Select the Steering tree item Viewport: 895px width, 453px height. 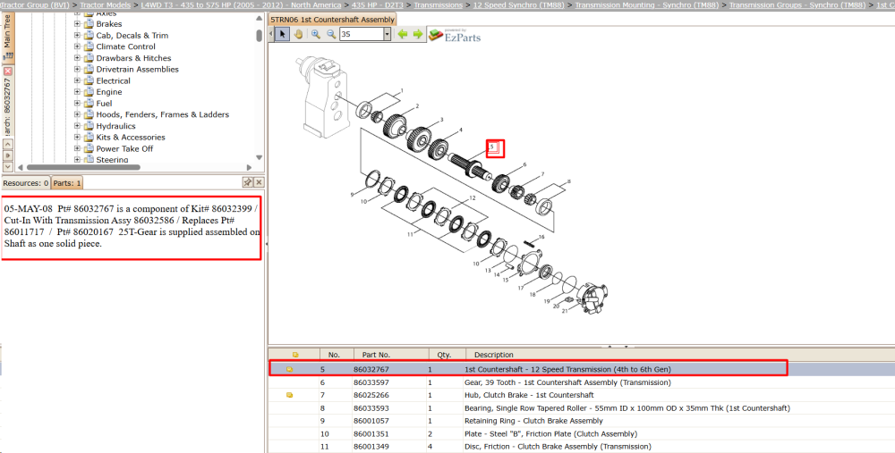tap(112, 160)
